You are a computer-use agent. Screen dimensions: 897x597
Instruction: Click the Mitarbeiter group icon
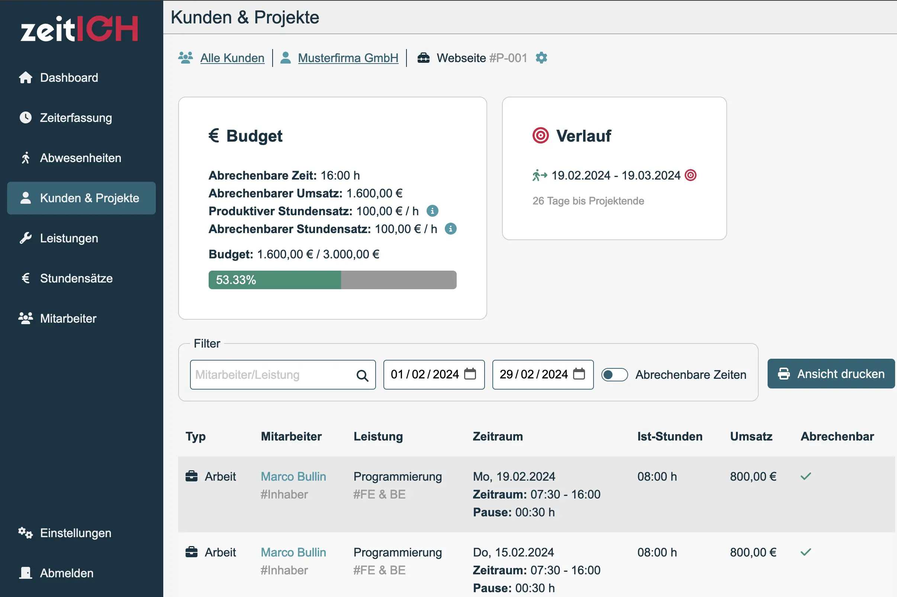[26, 318]
